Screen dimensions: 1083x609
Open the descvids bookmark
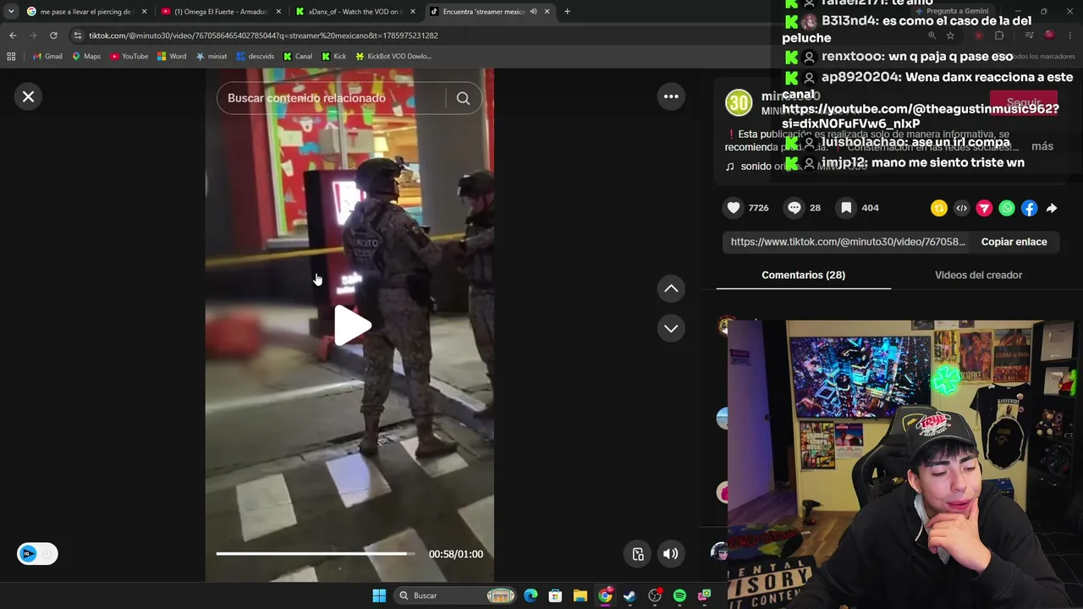click(x=256, y=57)
